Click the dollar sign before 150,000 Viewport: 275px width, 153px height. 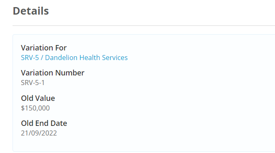coord(23,108)
